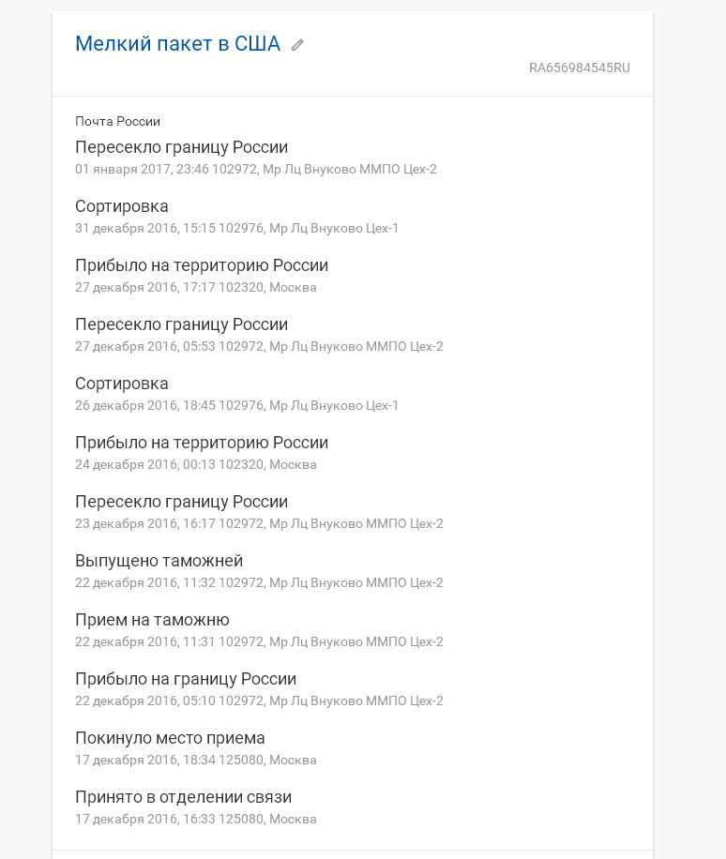This screenshot has height=859, width=726.
Task: Click the "31 декабря 2016, 15:15" details line
Action: pos(236,229)
